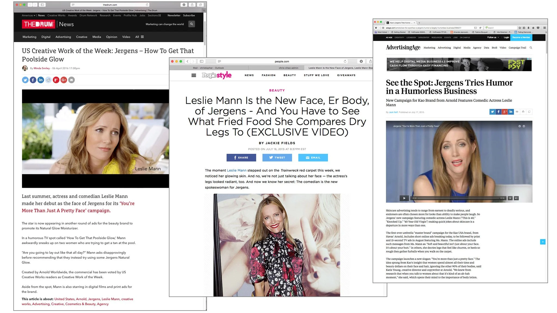This screenshot has height=313, width=557.
Task: Click Firefox bookmark star icon
Action: click(520, 28)
